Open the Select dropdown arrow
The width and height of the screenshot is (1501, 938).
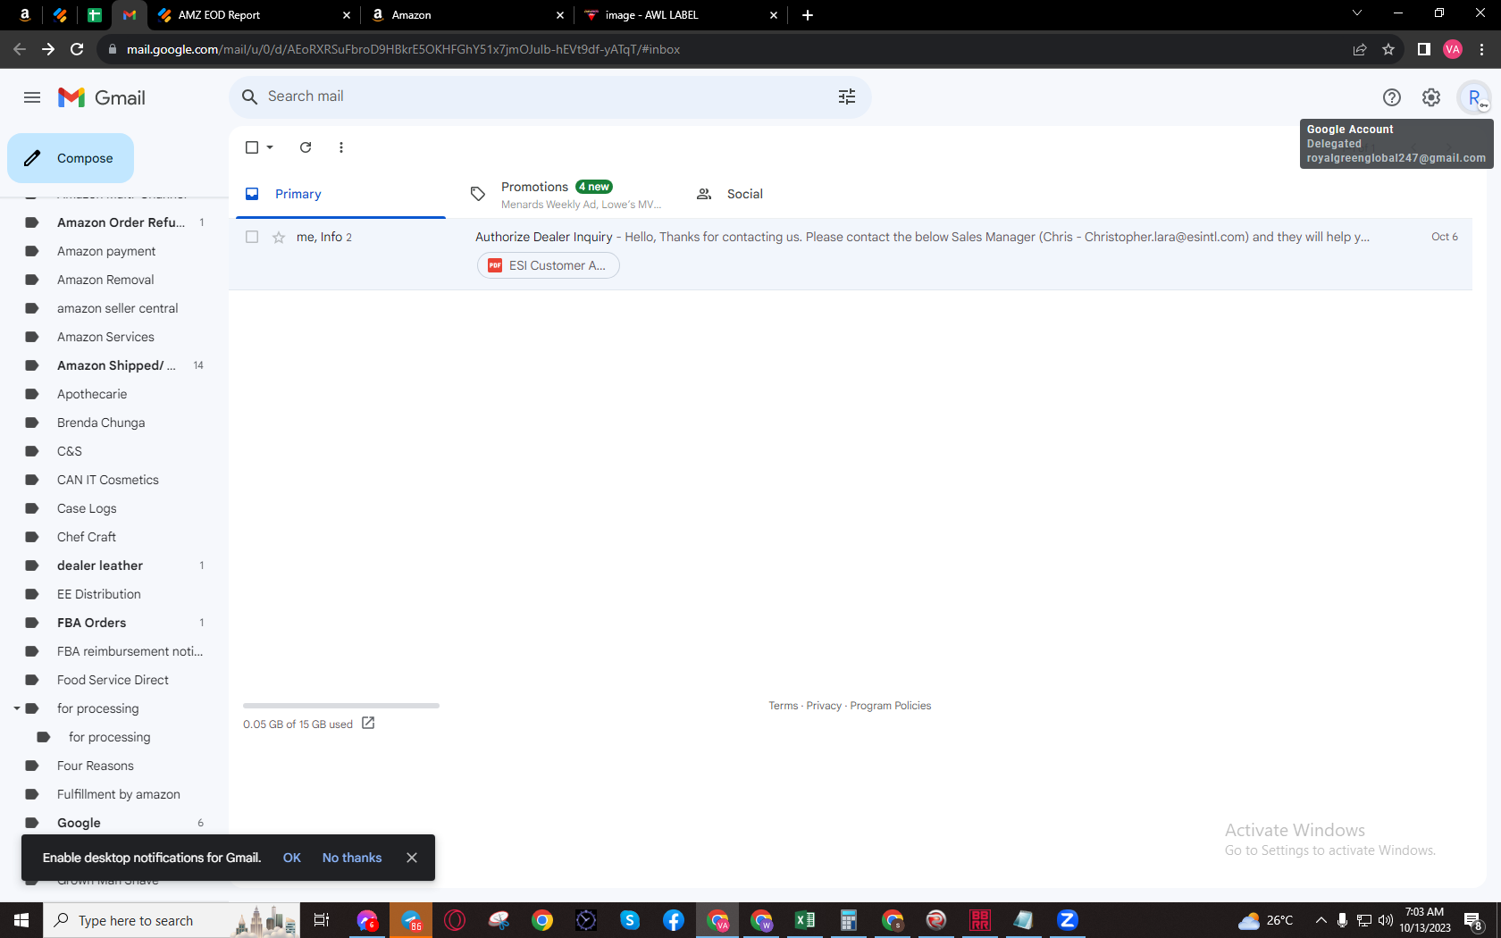tap(270, 147)
